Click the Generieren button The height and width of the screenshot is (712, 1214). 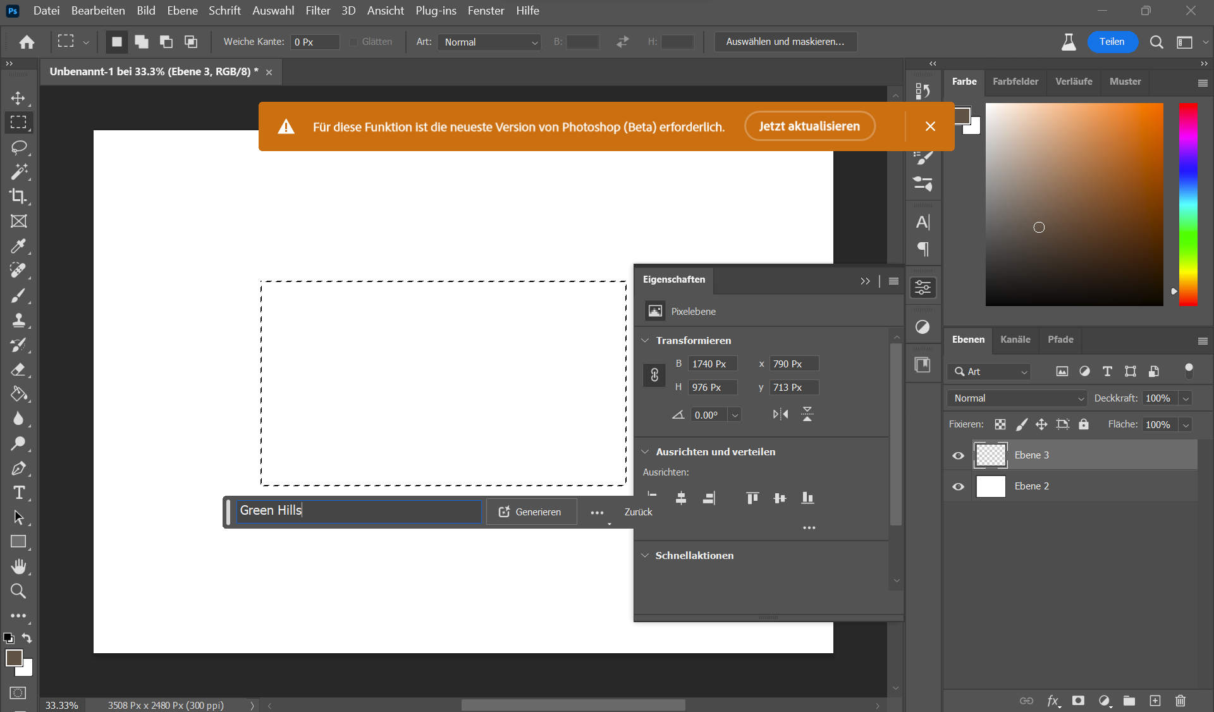click(531, 512)
